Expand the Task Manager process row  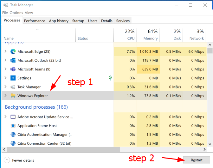pyautogui.click(x=5, y=87)
